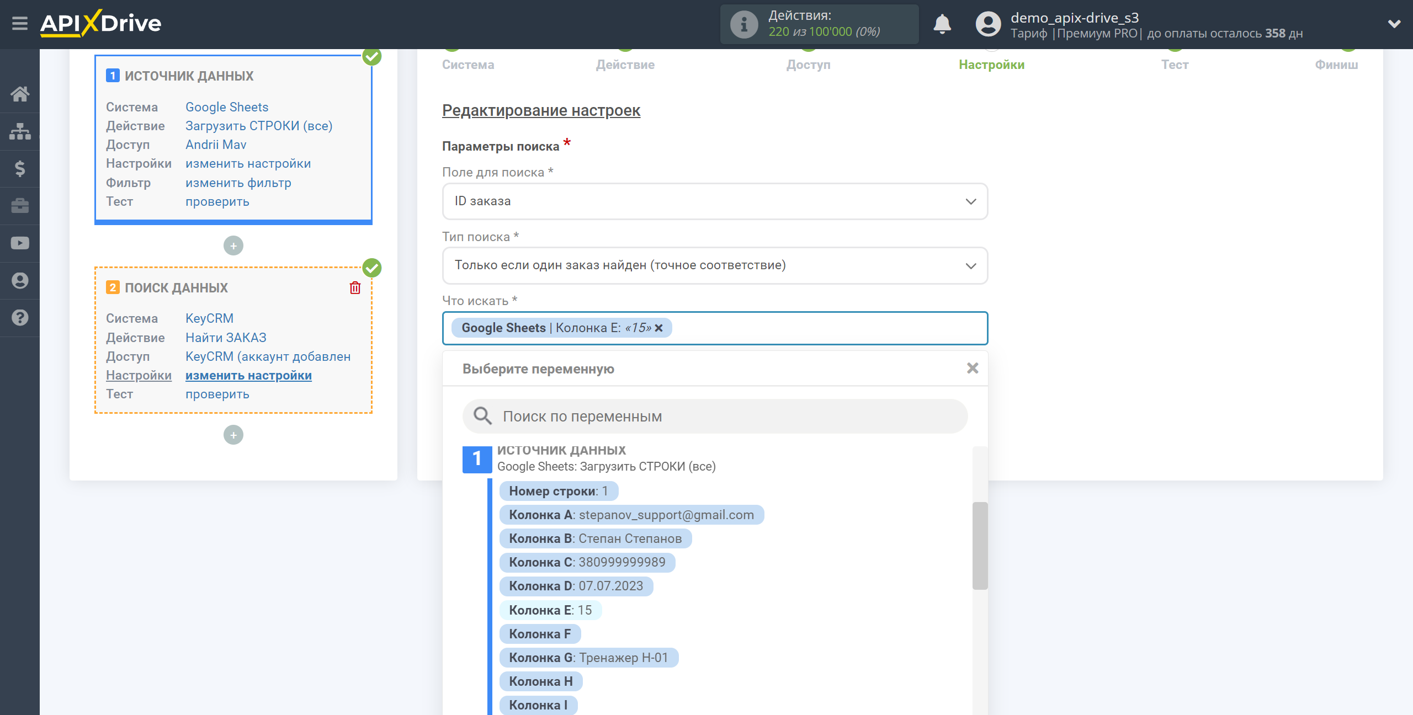Image resolution: width=1413 pixels, height=715 pixels.
Task: Click the 'ПОИСК ДАННЫХ' block title
Action: (x=176, y=288)
